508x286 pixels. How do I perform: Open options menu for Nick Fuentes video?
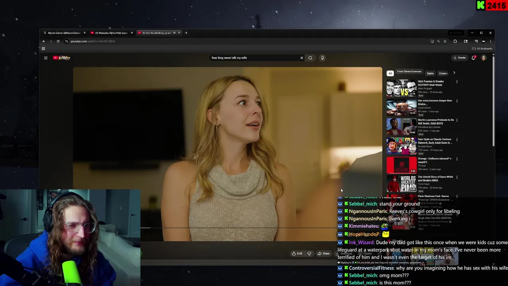pos(457,82)
